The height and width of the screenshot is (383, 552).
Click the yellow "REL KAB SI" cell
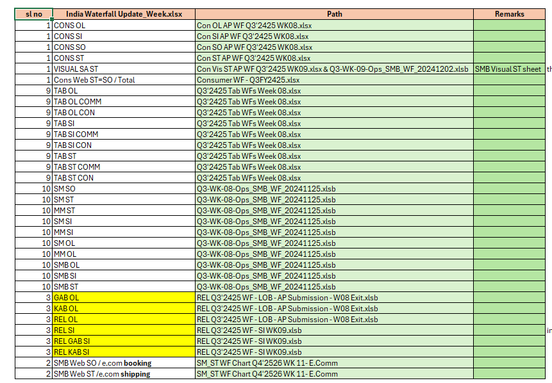[x=123, y=352]
